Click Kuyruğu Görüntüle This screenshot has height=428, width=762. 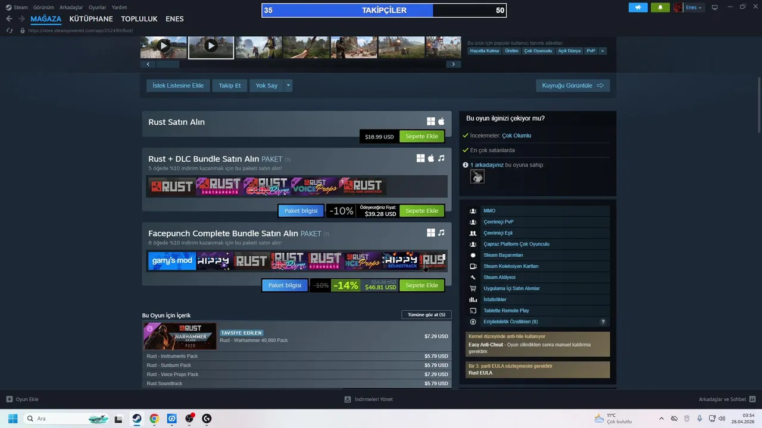click(573, 86)
